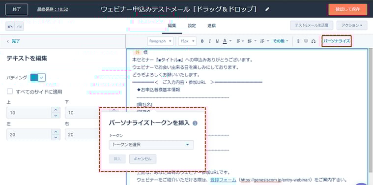Open the アクション dropdown button
Screen dimensions: 373x185
352,25
